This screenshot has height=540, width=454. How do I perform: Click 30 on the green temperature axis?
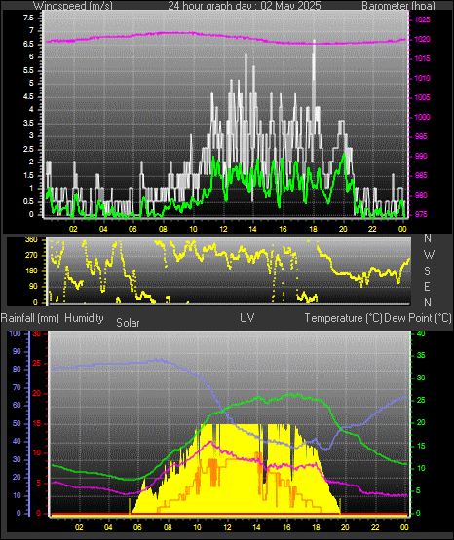pos(421,378)
